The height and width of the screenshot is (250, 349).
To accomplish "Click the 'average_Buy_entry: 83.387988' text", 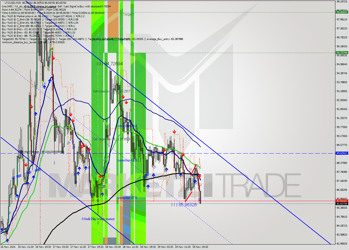I will click(165, 39).
